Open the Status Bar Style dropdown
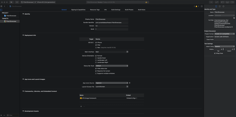236x117 pixels. click(112, 66)
